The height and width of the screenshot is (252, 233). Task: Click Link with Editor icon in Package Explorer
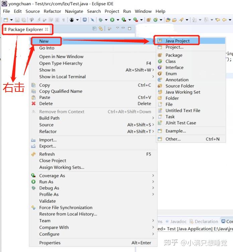(101, 29)
